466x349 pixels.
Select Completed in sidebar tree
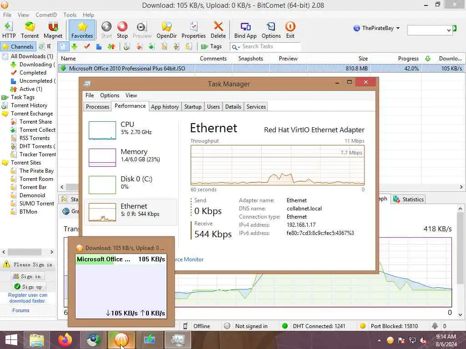click(x=33, y=73)
